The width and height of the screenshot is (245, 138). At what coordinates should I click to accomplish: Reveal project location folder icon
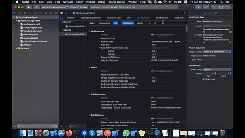point(230,32)
